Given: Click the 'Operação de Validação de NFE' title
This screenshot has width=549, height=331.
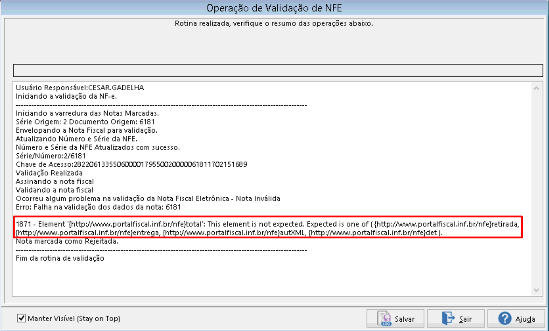Looking at the screenshot, I should 274,8.
